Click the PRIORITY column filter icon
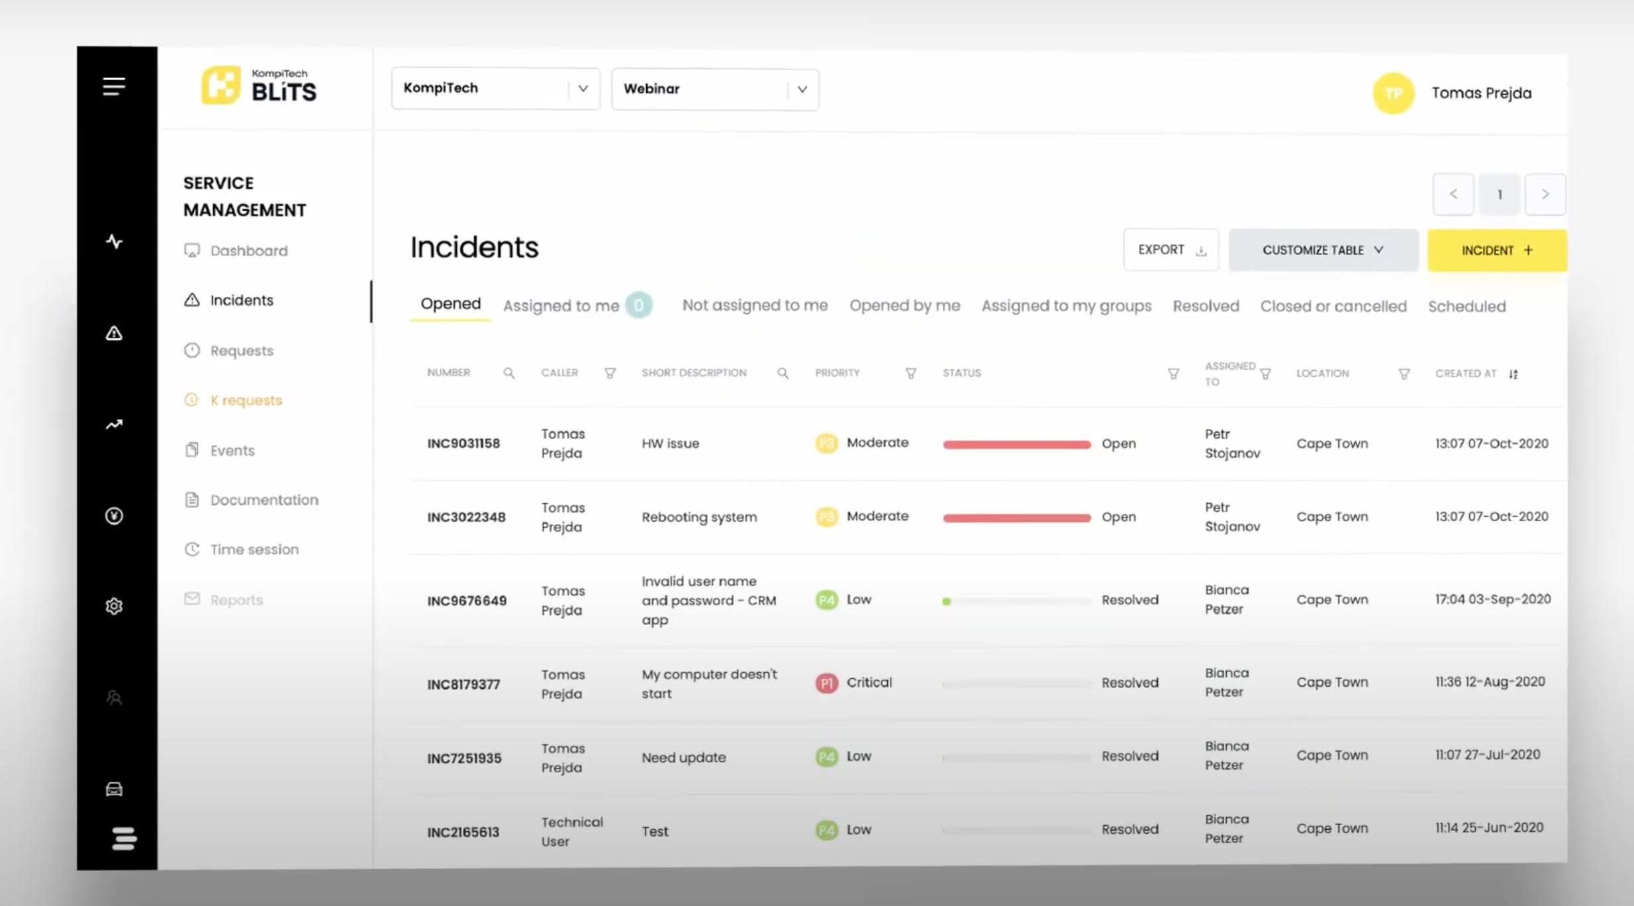This screenshot has width=1634, height=906. click(x=910, y=374)
